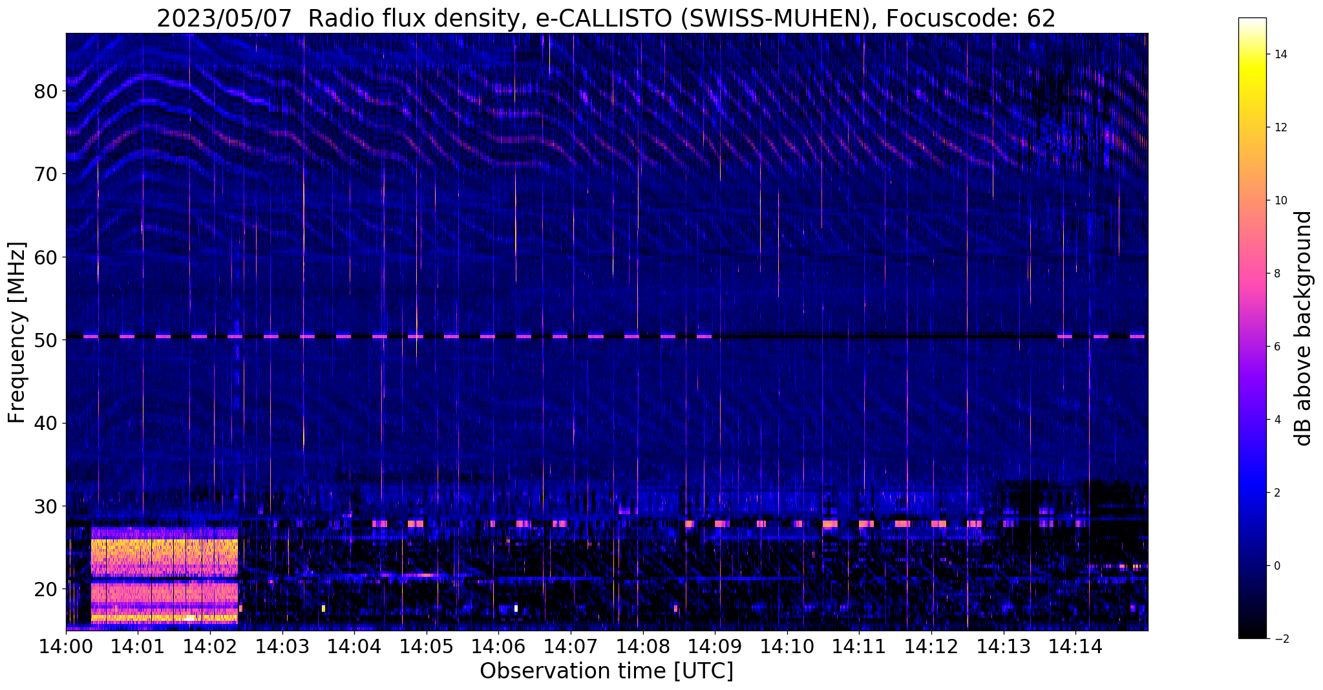Click the colorbar tick label 8
The image size is (1323, 690).
pyautogui.click(x=1276, y=274)
